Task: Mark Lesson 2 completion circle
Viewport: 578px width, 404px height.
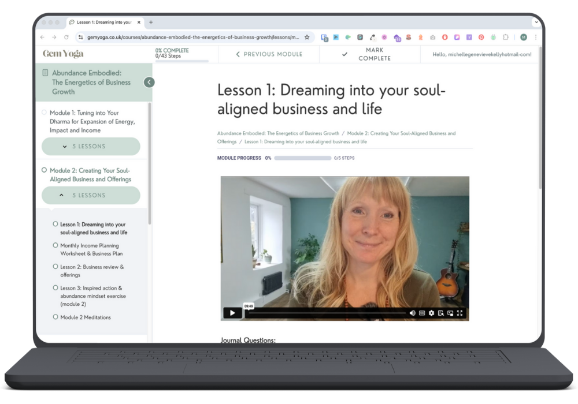Action: coord(55,267)
